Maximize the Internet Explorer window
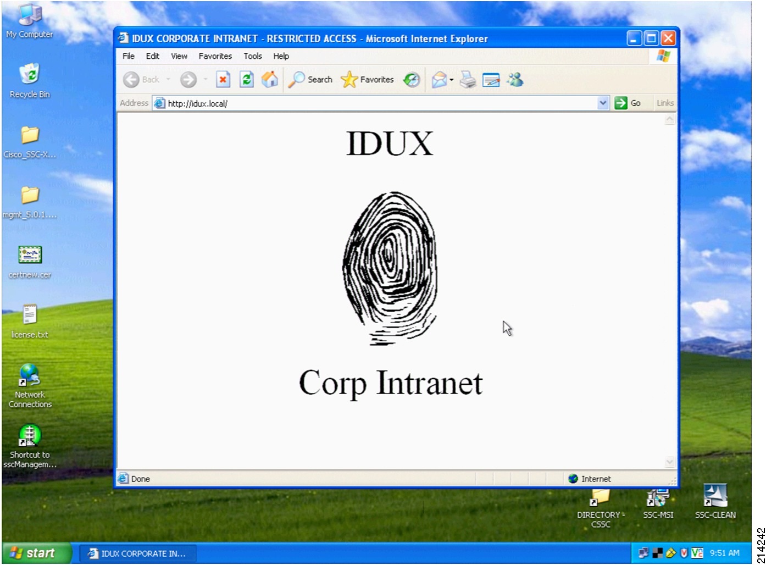Viewport: 766px width, 565px height. pyautogui.click(x=651, y=38)
